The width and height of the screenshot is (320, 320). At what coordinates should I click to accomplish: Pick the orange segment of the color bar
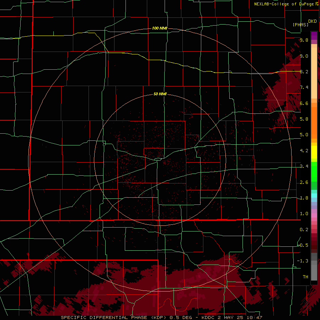(314, 122)
